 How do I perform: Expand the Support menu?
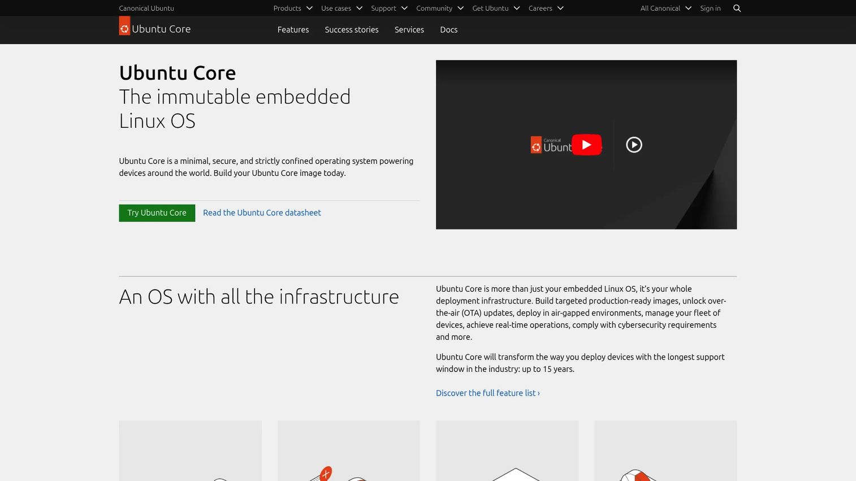click(x=389, y=8)
